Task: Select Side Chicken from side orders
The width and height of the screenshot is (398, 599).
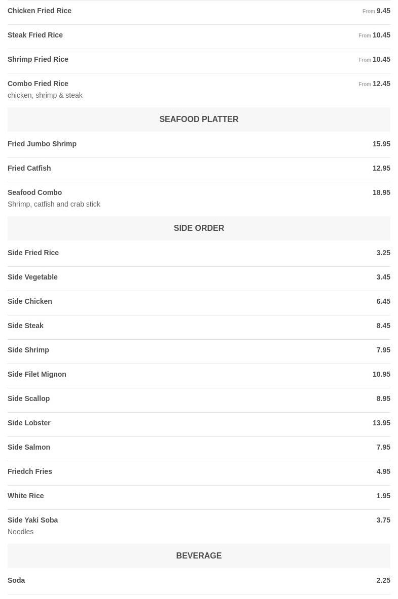Action: point(30,301)
